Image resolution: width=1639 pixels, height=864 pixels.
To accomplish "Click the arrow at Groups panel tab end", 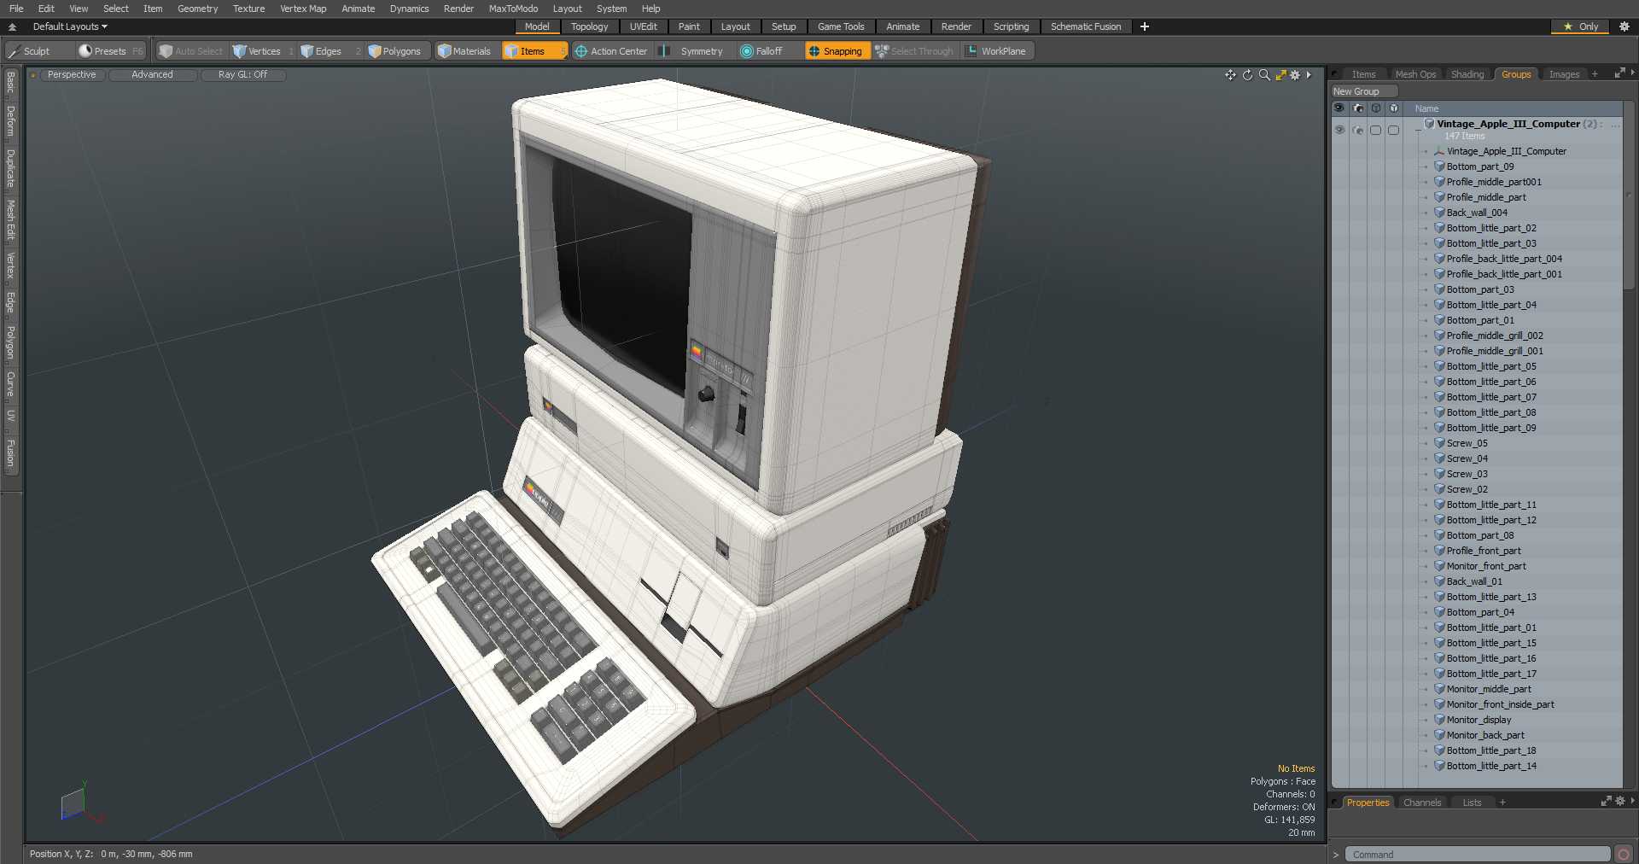I will [1632, 73].
